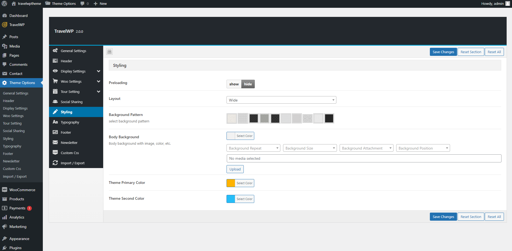Click the New content button

100,3
